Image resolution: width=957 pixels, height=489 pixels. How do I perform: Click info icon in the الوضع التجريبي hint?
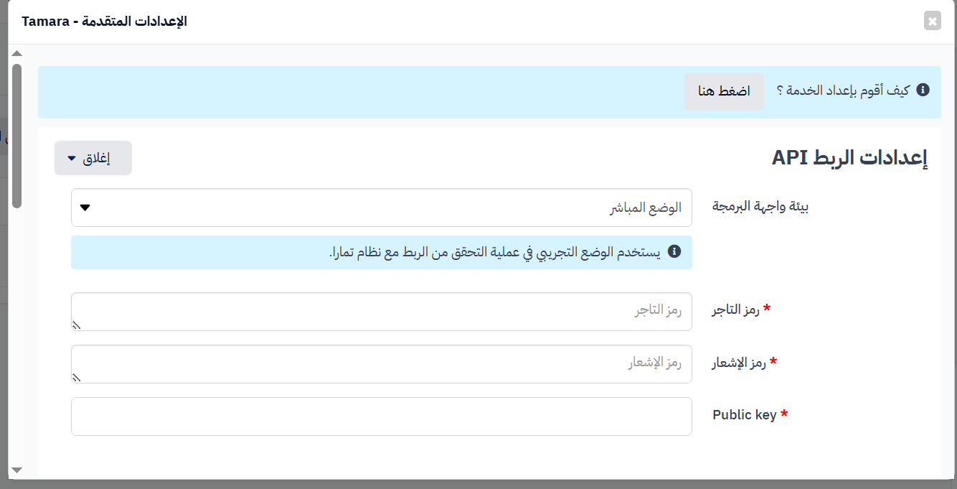pyautogui.click(x=674, y=251)
